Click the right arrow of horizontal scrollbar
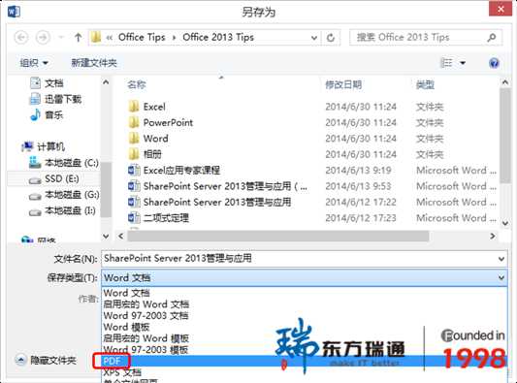Image resolution: width=517 pixels, height=383 pixels. point(493,236)
